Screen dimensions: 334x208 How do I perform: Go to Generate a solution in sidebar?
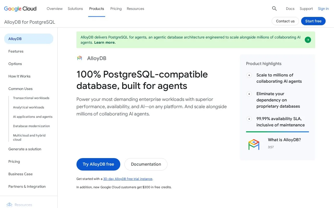point(25,149)
